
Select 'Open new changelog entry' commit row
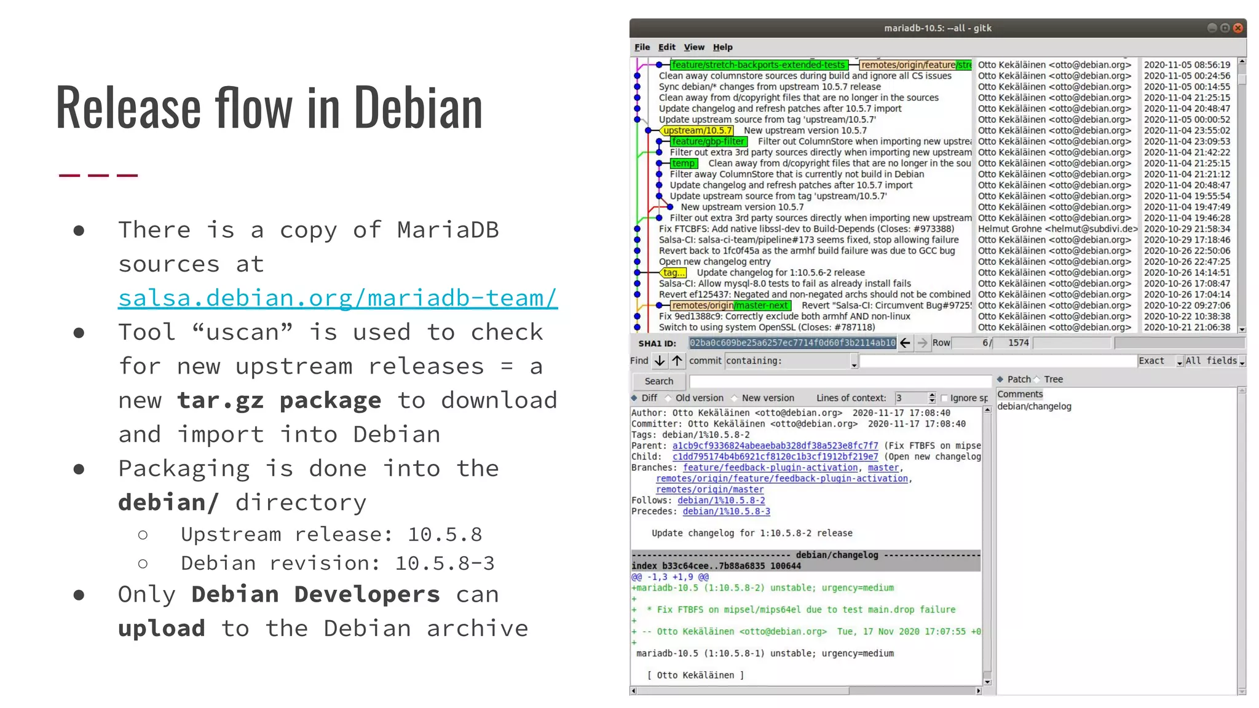coord(714,262)
